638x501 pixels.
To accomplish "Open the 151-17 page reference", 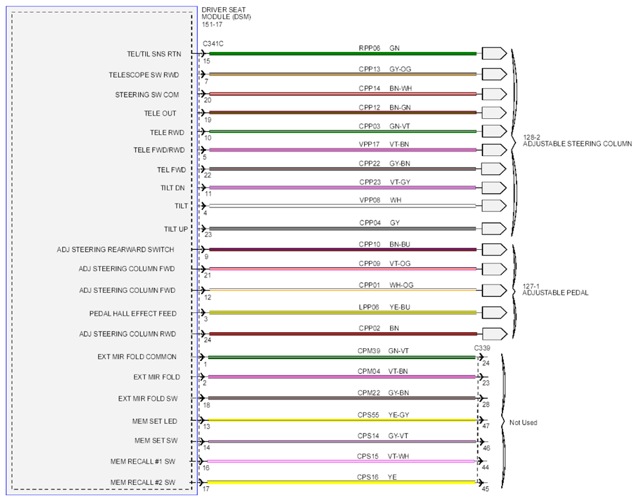I will point(212,24).
